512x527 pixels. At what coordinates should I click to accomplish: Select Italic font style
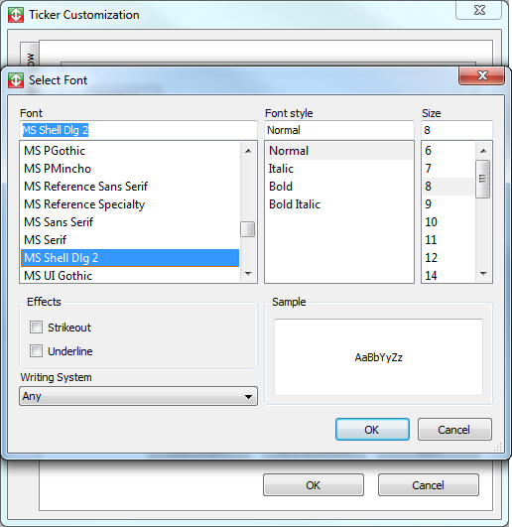(x=281, y=169)
